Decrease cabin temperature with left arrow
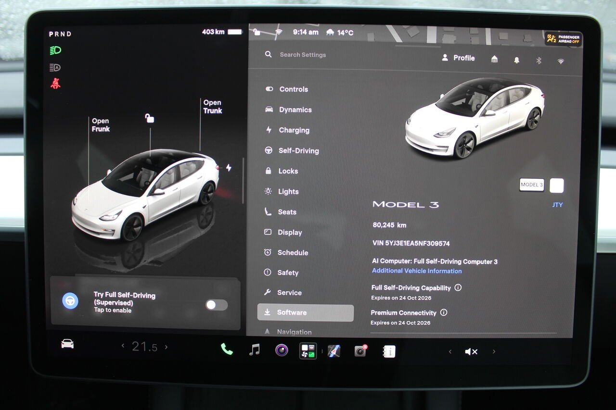 123,346
